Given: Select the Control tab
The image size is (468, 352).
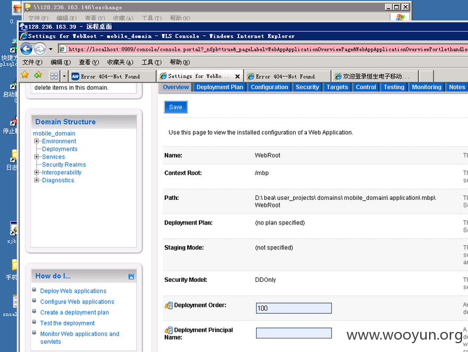Looking at the screenshot, I should pos(366,87).
